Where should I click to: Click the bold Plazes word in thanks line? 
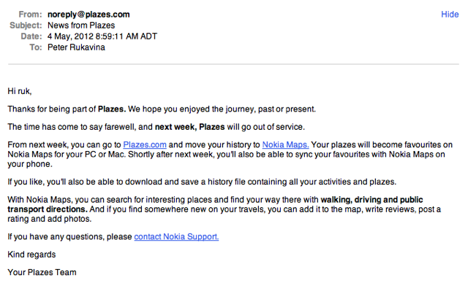112,109
